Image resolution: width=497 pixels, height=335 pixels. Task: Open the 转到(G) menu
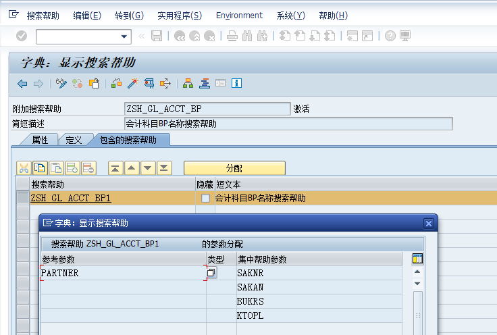[130, 16]
